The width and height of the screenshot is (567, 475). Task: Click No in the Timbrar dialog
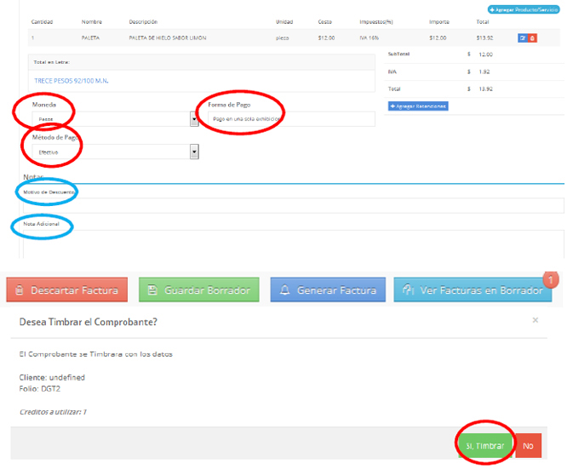(x=529, y=445)
